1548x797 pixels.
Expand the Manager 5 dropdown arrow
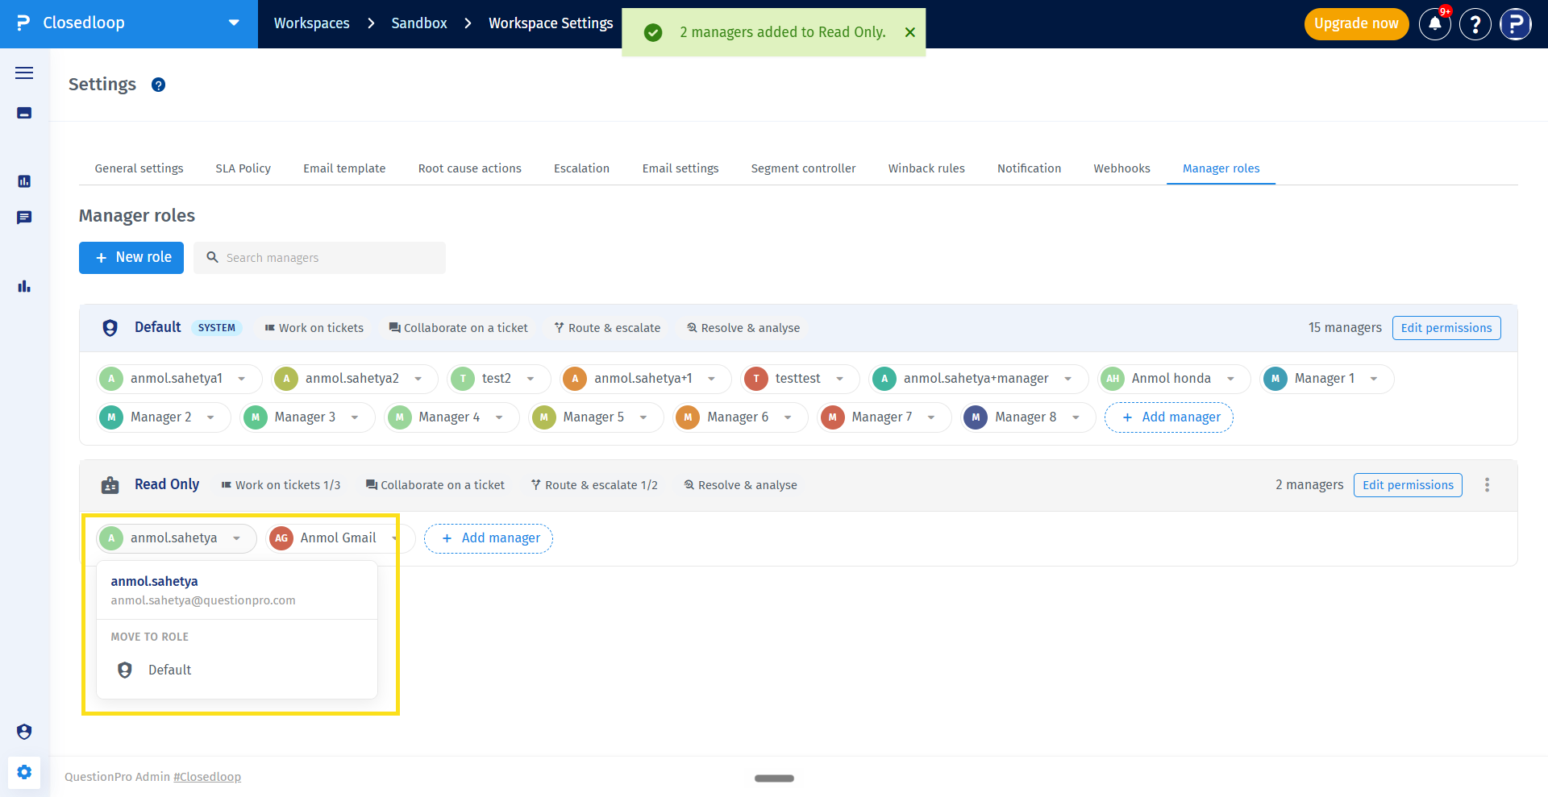point(643,417)
